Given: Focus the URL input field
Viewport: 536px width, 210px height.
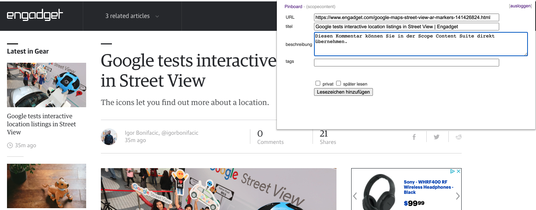Looking at the screenshot, I should (406, 17).
